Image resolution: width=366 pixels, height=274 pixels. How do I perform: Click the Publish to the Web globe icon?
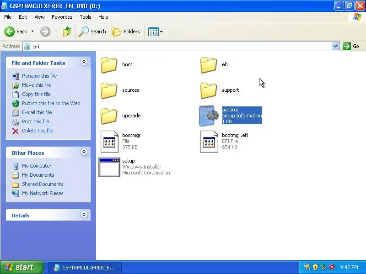[16, 104]
